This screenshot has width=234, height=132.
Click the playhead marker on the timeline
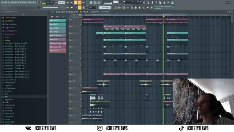(164, 17)
